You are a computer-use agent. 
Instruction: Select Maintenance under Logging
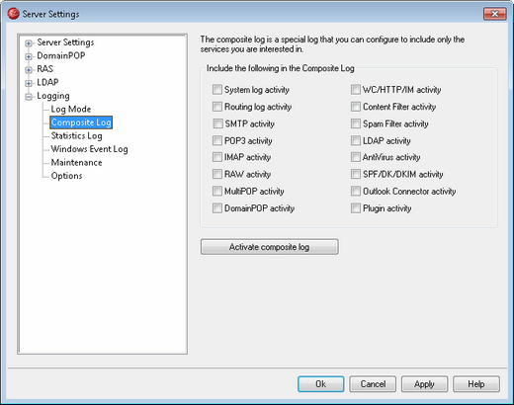pyautogui.click(x=76, y=162)
